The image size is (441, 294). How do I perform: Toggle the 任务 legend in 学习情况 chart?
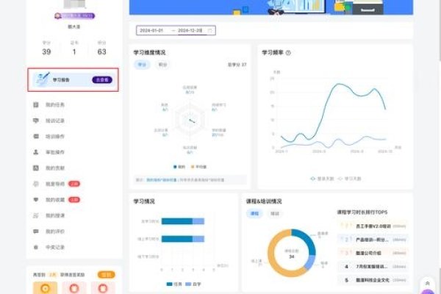coord(174,284)
